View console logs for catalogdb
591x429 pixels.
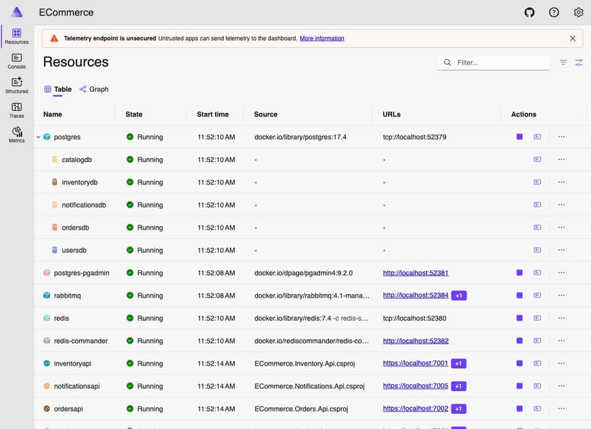(537, 159)
